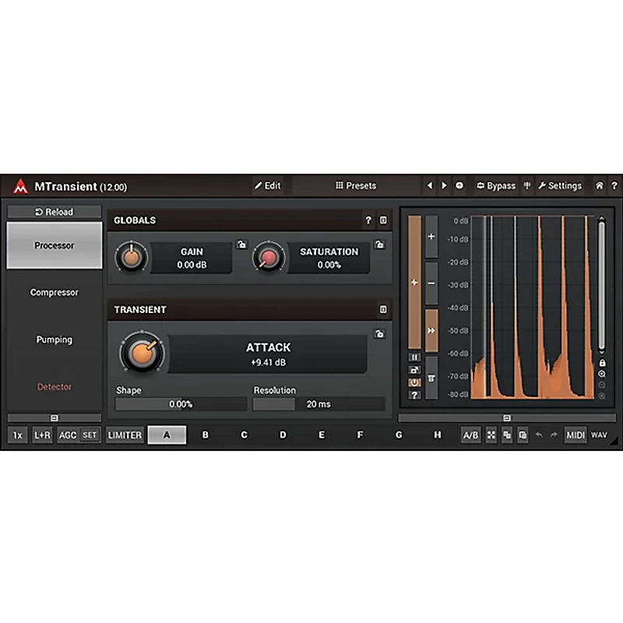Toggle the lock icon next to analyzer scrollbar
Screen dimensions: 623x623
tap(602, 363)
